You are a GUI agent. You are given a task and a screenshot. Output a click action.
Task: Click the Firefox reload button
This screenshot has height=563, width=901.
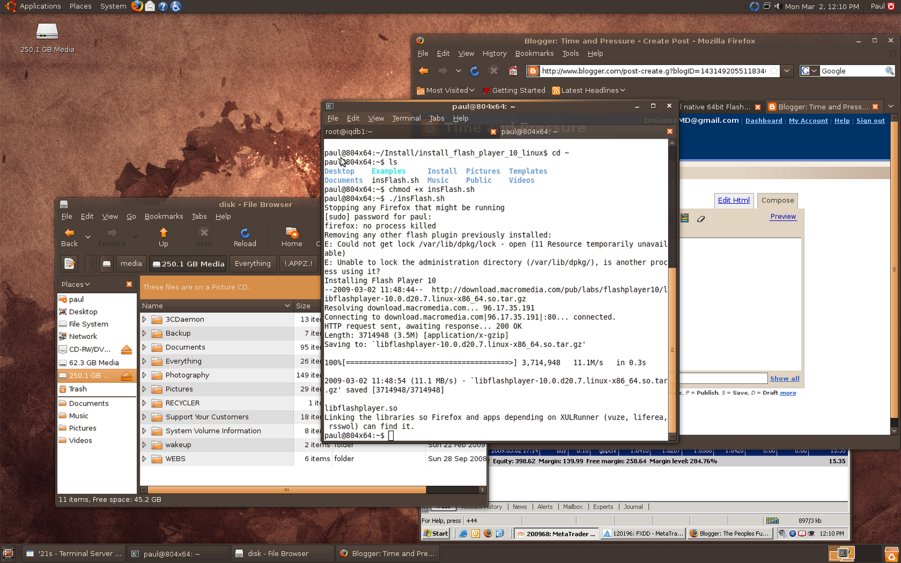click(474, 71)
